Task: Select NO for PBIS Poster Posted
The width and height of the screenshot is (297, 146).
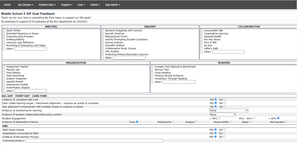Action: (x=225, y=129)
